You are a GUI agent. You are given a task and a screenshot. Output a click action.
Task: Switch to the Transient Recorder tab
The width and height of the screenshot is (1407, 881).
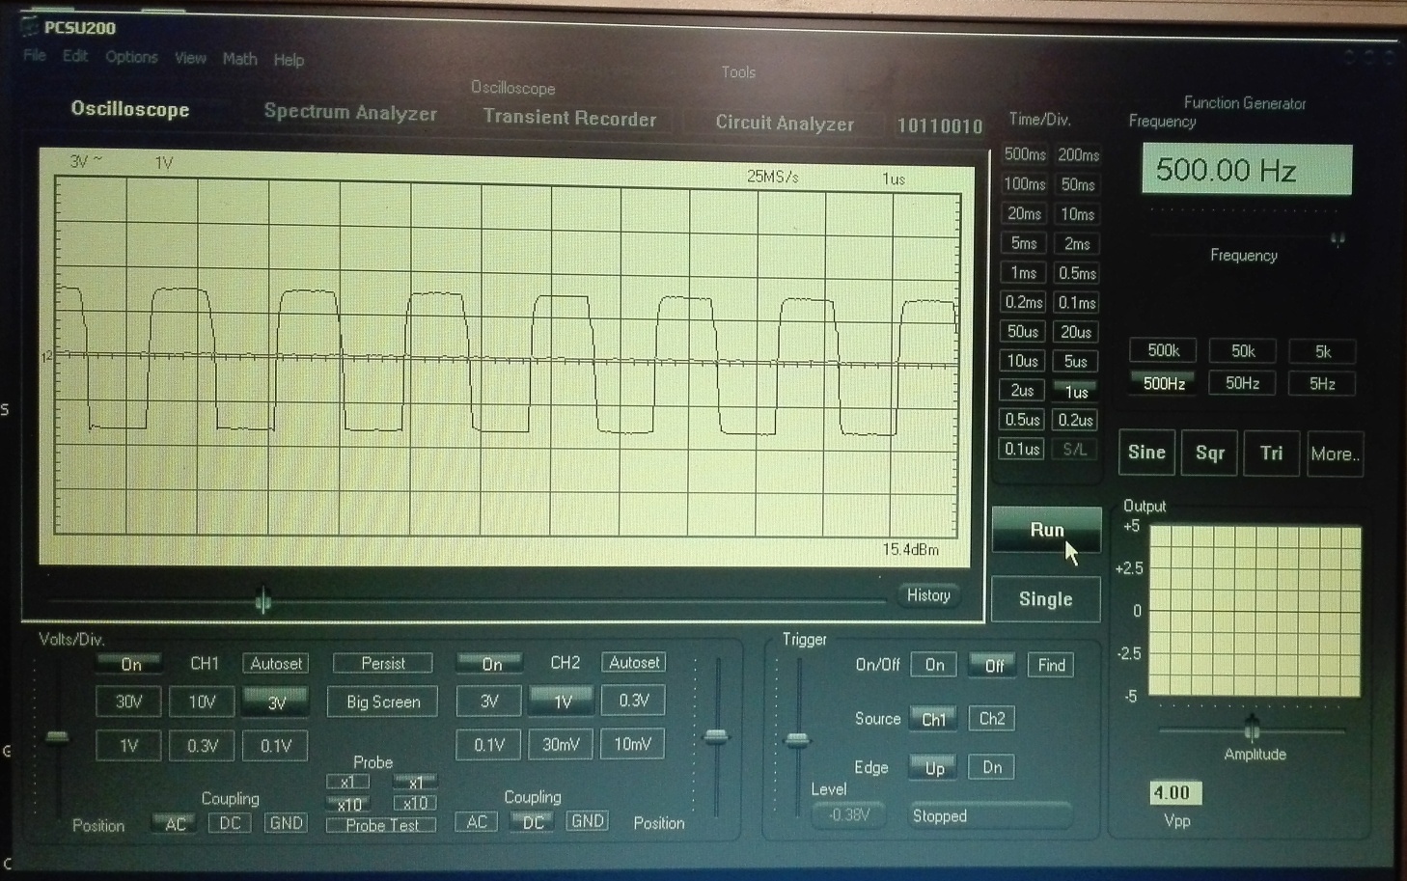pyautogui.click(x=569, y=119)
